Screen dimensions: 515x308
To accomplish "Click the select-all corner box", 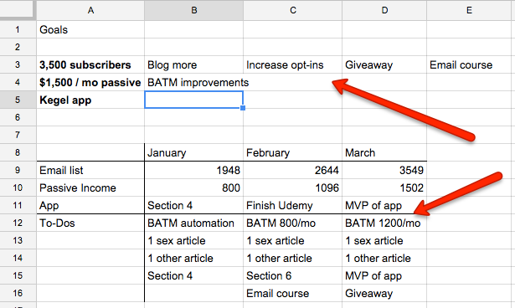I will point(18,10).
